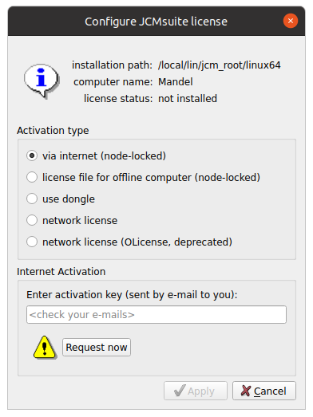Click the Configure JCMsuite license title bar

tap(156, 22)
